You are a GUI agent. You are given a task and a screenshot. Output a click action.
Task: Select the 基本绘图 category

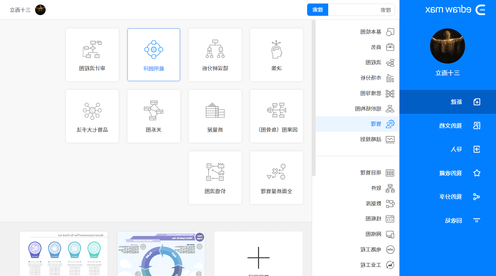click(357, 32)
